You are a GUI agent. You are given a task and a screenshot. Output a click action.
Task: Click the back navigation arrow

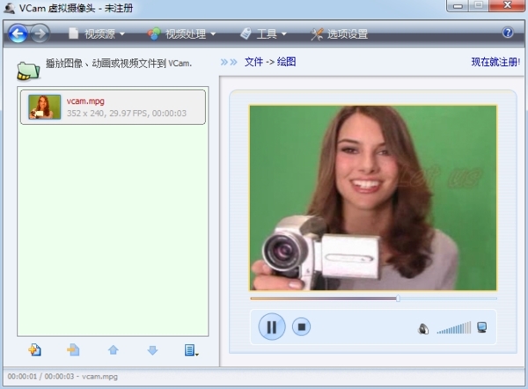[18, 33]
